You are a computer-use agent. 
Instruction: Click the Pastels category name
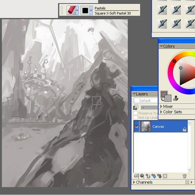point(100,8)
